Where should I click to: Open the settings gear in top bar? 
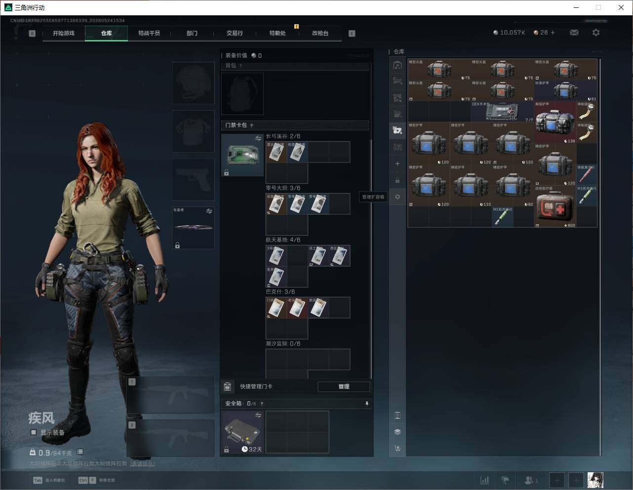pyautogui.click(x=596, y=33)
